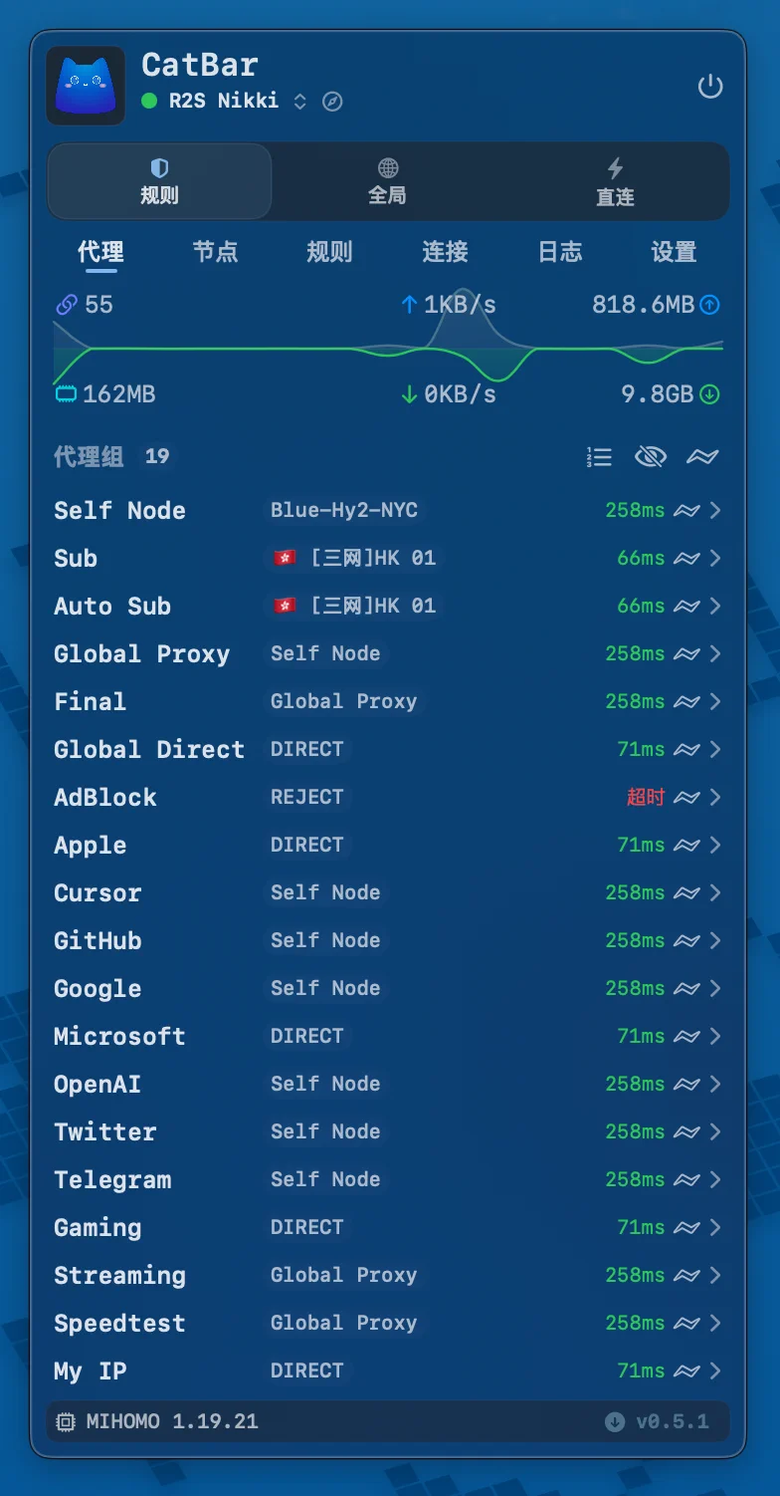
Task: Expand the Gaming group chevron
Action: point(715,1228)
